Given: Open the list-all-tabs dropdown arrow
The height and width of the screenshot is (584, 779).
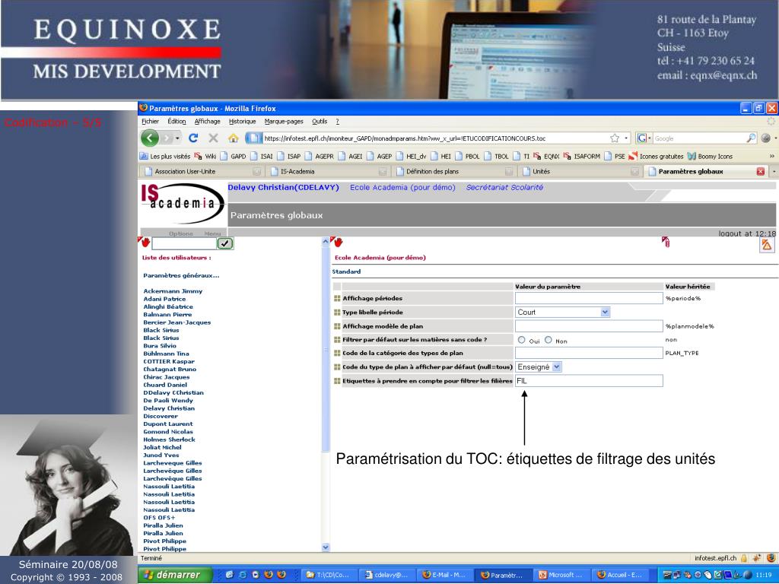Looking at the screenshot, I should pyautogui.click(x=774, y=171).
